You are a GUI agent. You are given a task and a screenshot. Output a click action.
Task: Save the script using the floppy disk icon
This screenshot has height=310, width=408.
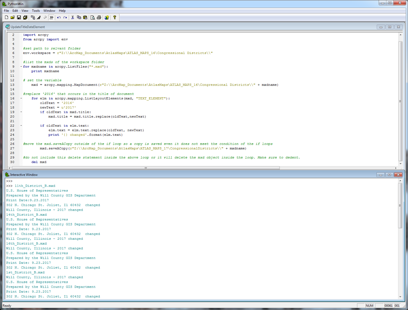19,18
